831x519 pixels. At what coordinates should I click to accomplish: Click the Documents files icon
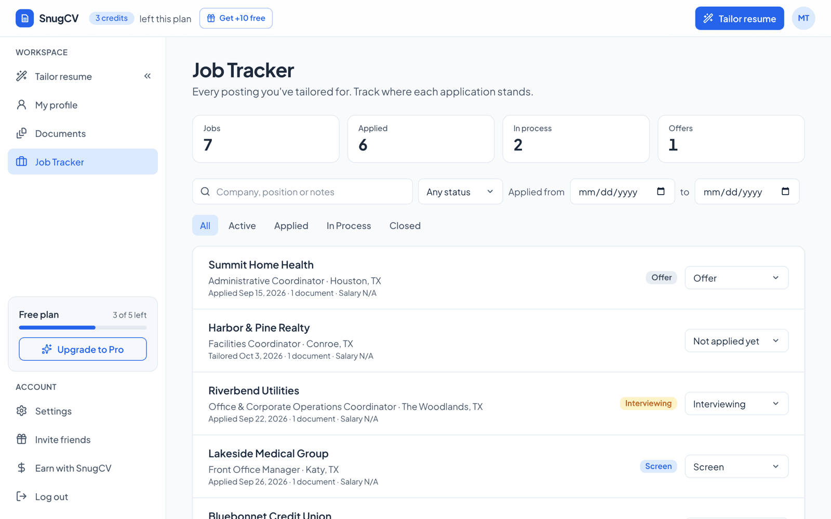21,133
